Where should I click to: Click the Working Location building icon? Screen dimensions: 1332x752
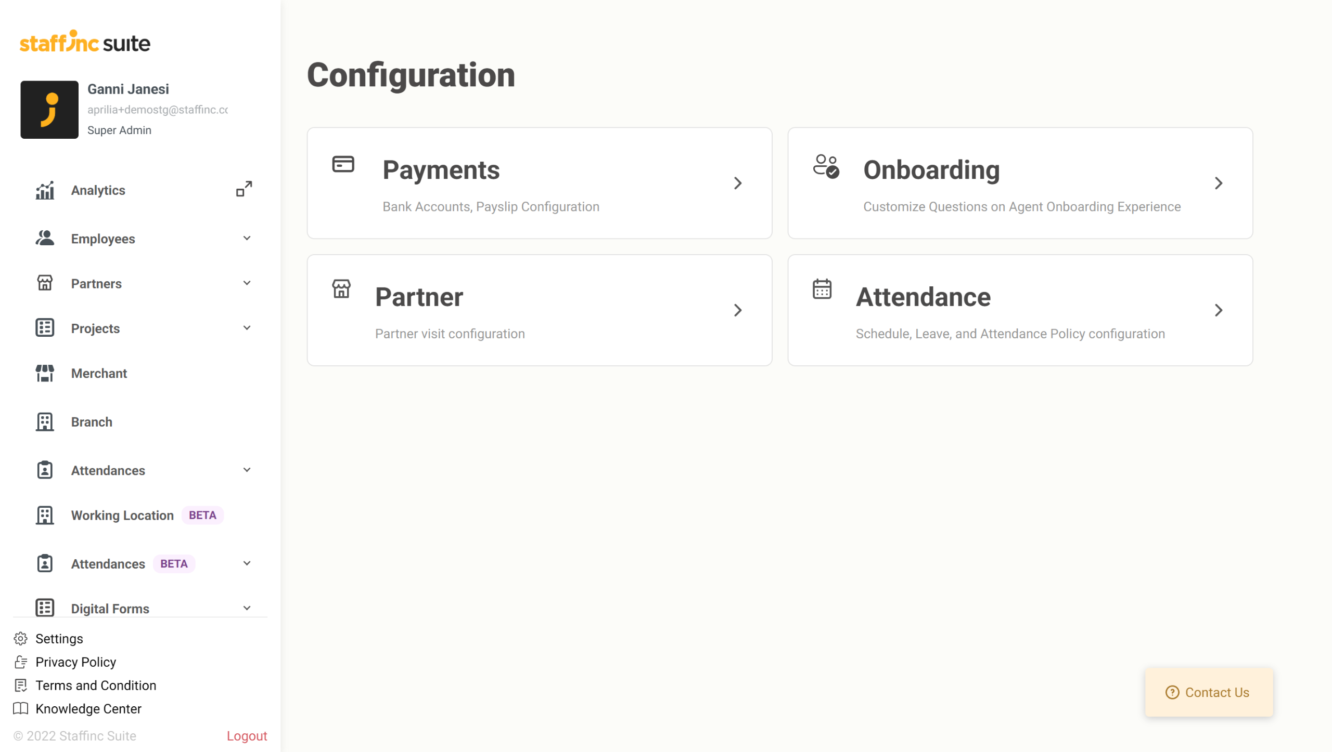[x=45, y=515]
